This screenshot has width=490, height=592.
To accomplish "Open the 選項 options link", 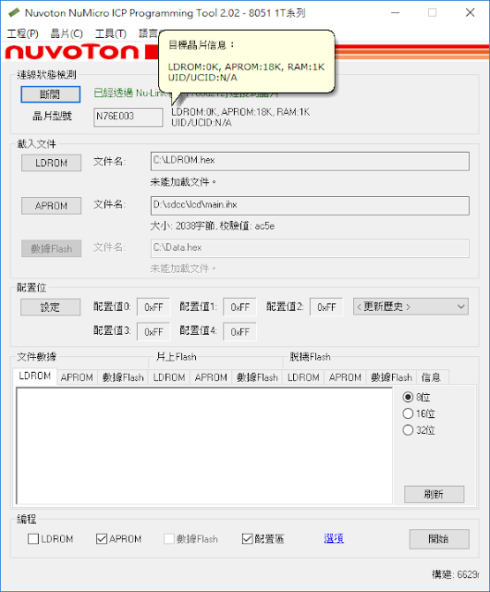I will tap(334, 538).
